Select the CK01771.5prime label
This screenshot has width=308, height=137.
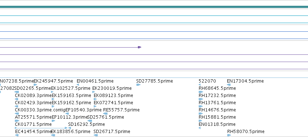(33, 124)
